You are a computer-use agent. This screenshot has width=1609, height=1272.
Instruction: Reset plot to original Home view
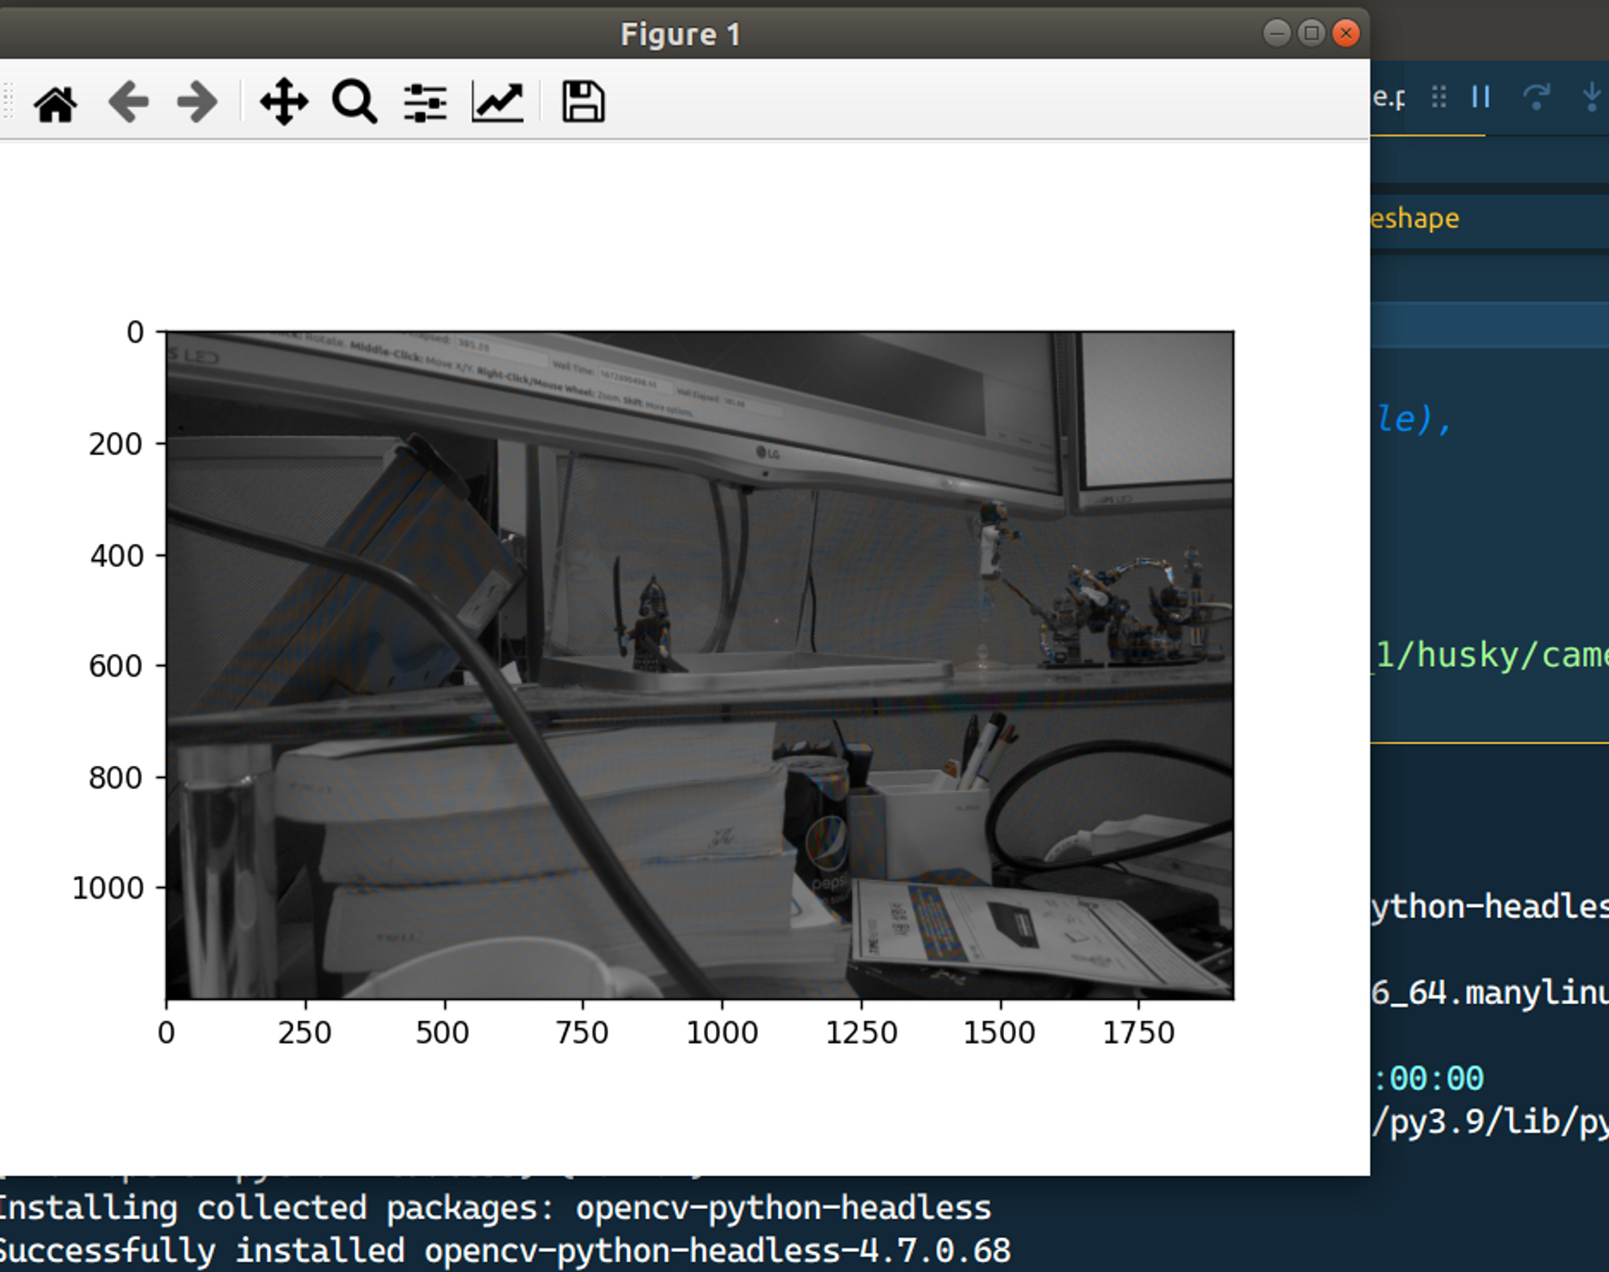click(56, 103)
